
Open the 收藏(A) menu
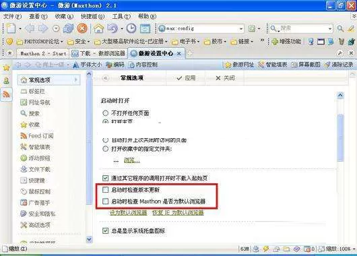[x=64, y=16]
